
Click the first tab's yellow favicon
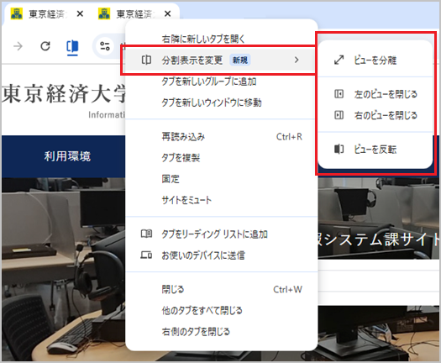17,13
